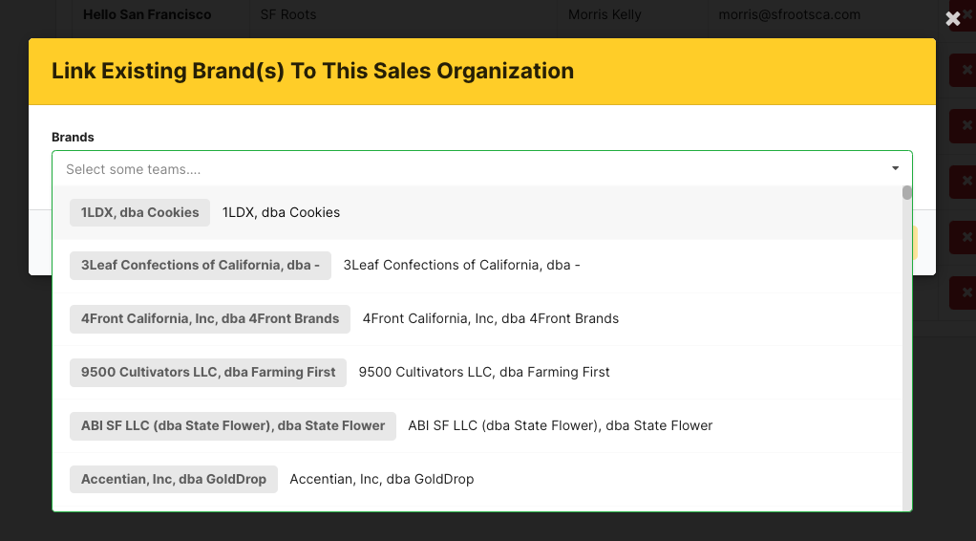
Task: Click the gray 1LDX, dba Cookies badge
Action: tap(139, 212)
